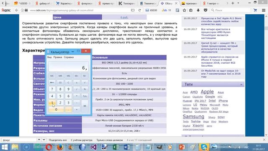268x151 pixels.
Task: Click the calculator C clear button
Action: tap(68, 83)
